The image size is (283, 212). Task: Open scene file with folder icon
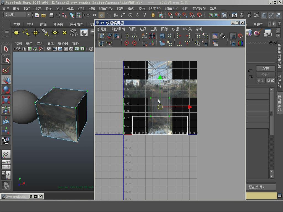point(44,15)
